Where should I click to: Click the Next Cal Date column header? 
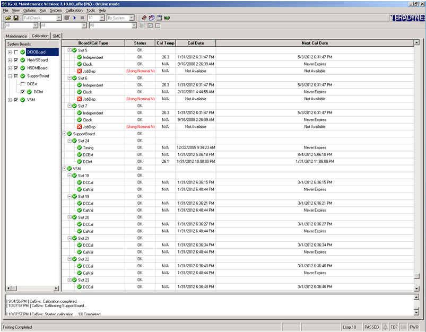(314, 43)
